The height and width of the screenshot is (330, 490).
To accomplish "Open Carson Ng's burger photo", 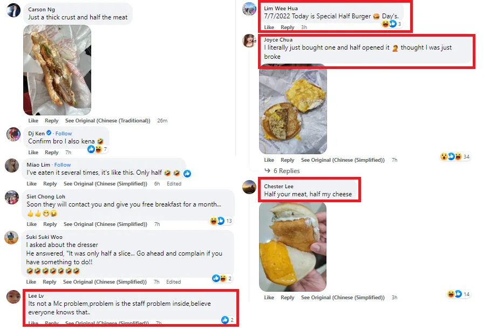I will click(x=57, y=70).
